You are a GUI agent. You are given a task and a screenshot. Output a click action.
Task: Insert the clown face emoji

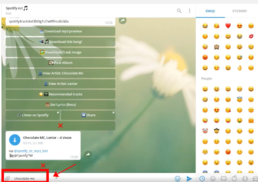(205, 131)
